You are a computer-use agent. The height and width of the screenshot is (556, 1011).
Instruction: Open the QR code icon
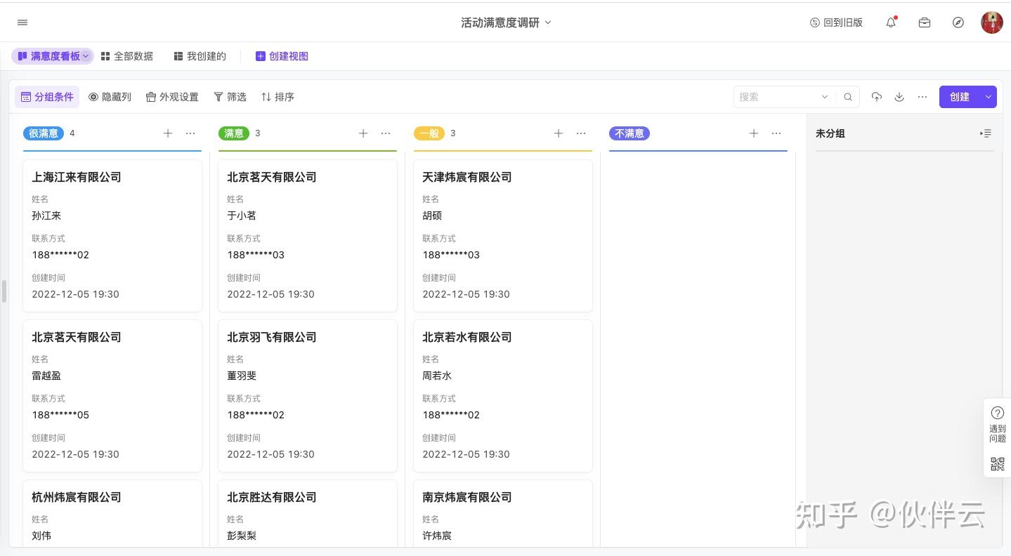(x=998, y=463)
